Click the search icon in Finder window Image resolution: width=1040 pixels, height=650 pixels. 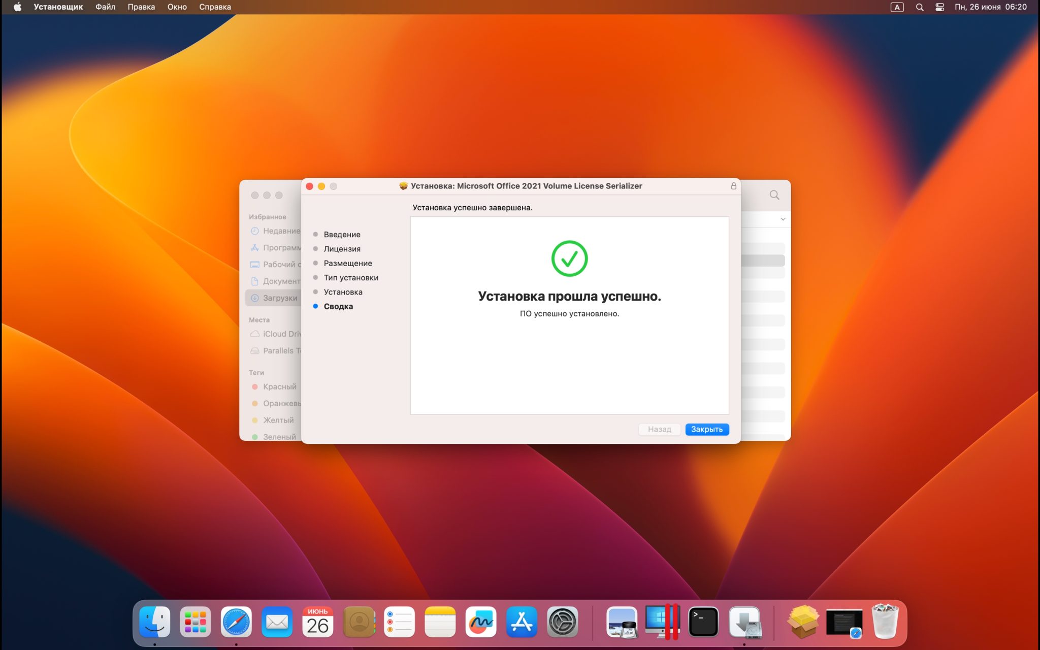pos(774,195)
